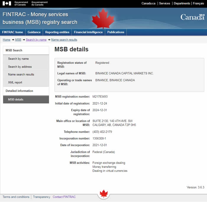Click the MSB details page heading
Screen dimensions: 207x202
72,49
